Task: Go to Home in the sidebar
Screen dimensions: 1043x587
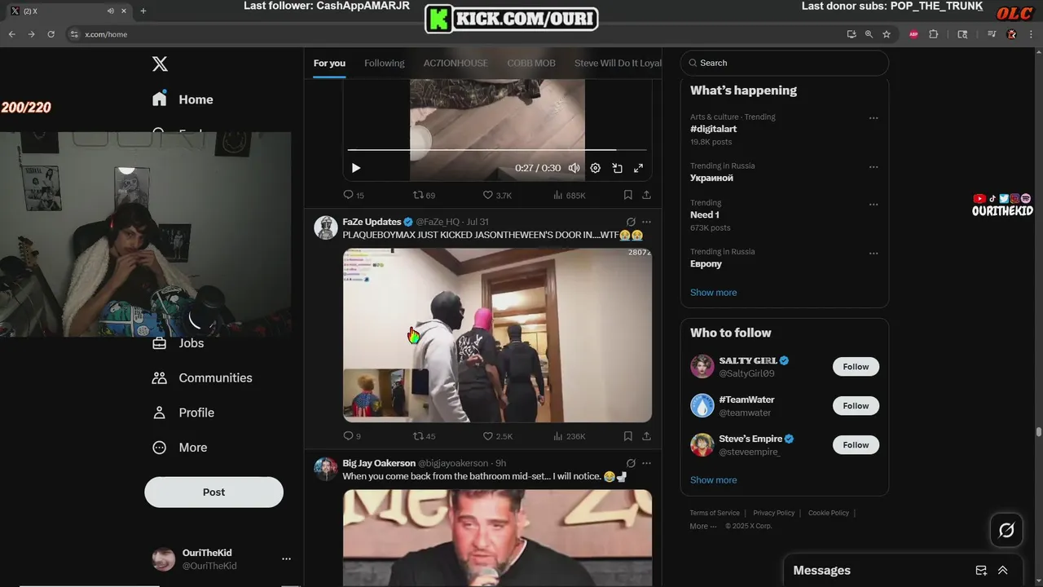Action: click(x=183, y=99)
